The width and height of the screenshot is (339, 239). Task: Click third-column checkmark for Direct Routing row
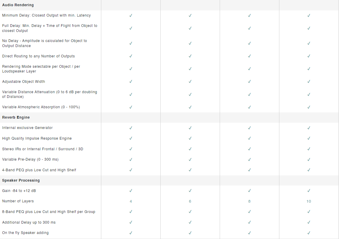[250, 56]
